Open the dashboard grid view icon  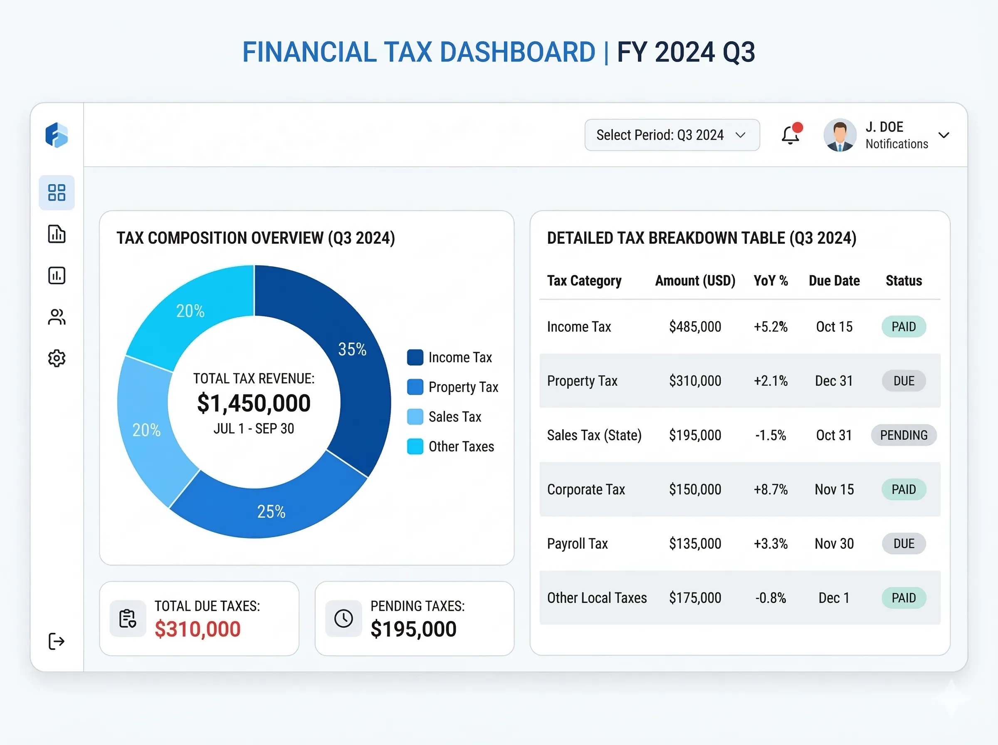coord(57,192)
